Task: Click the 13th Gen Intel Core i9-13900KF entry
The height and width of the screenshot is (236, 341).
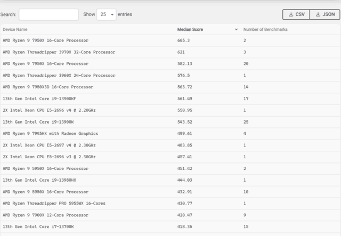Action: (40, 99)
